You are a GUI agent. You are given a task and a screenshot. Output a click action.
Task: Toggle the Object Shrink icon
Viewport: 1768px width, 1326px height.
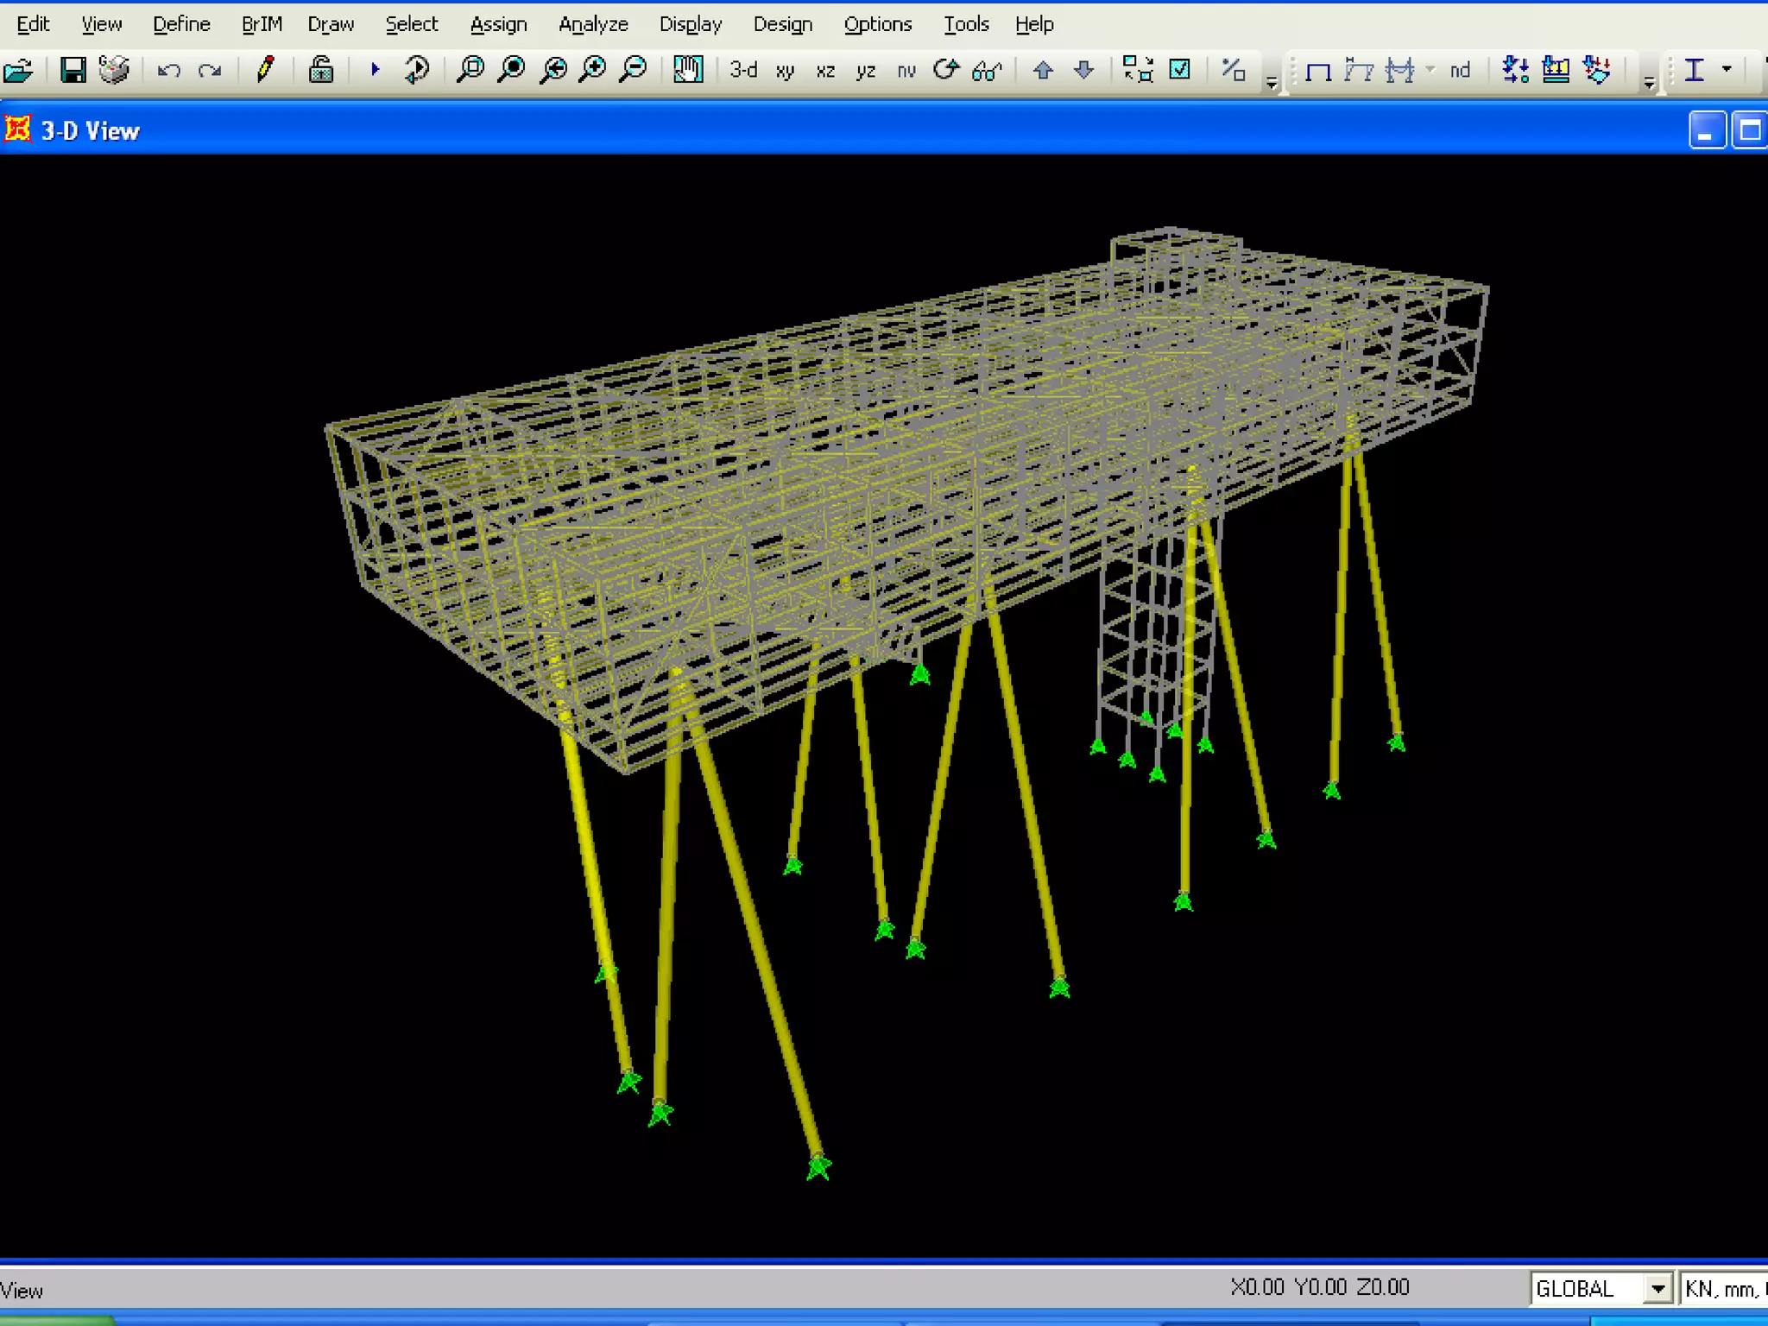coord(1138,70)
